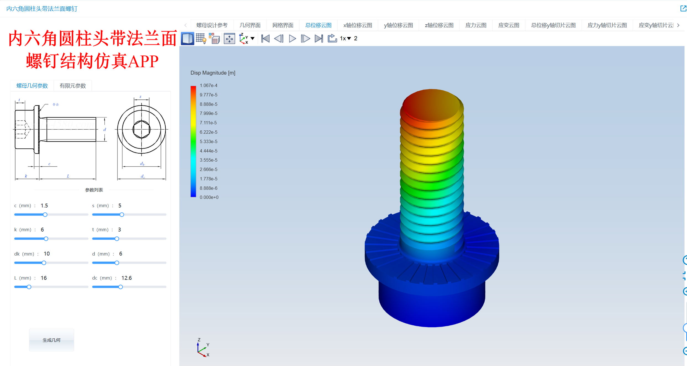Open the colored cube display settings icon
Screen dimensions: 687x366
pos(214,38)
